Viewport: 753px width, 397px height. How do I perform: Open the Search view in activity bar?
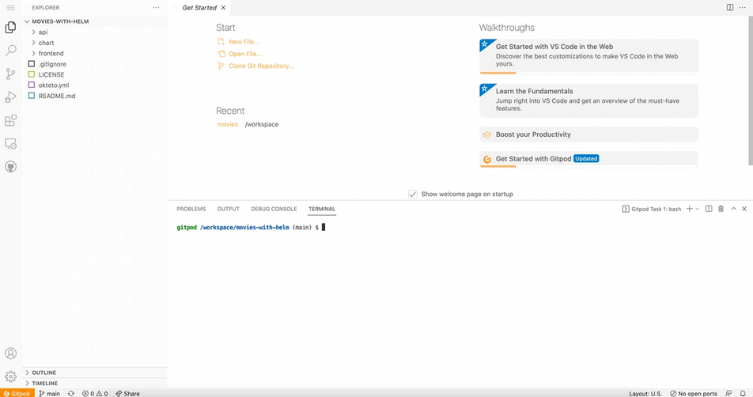(x=10, y=51)
